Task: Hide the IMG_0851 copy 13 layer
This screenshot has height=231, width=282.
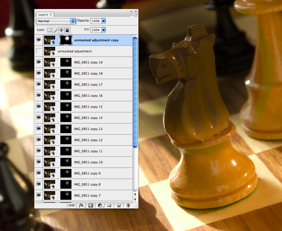Action: (39, 129)
